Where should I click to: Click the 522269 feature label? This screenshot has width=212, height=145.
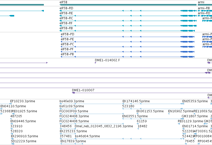pos(188,131)
